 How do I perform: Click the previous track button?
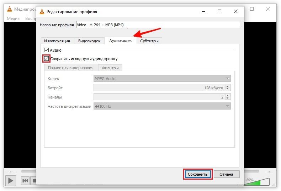pos(25,181)
